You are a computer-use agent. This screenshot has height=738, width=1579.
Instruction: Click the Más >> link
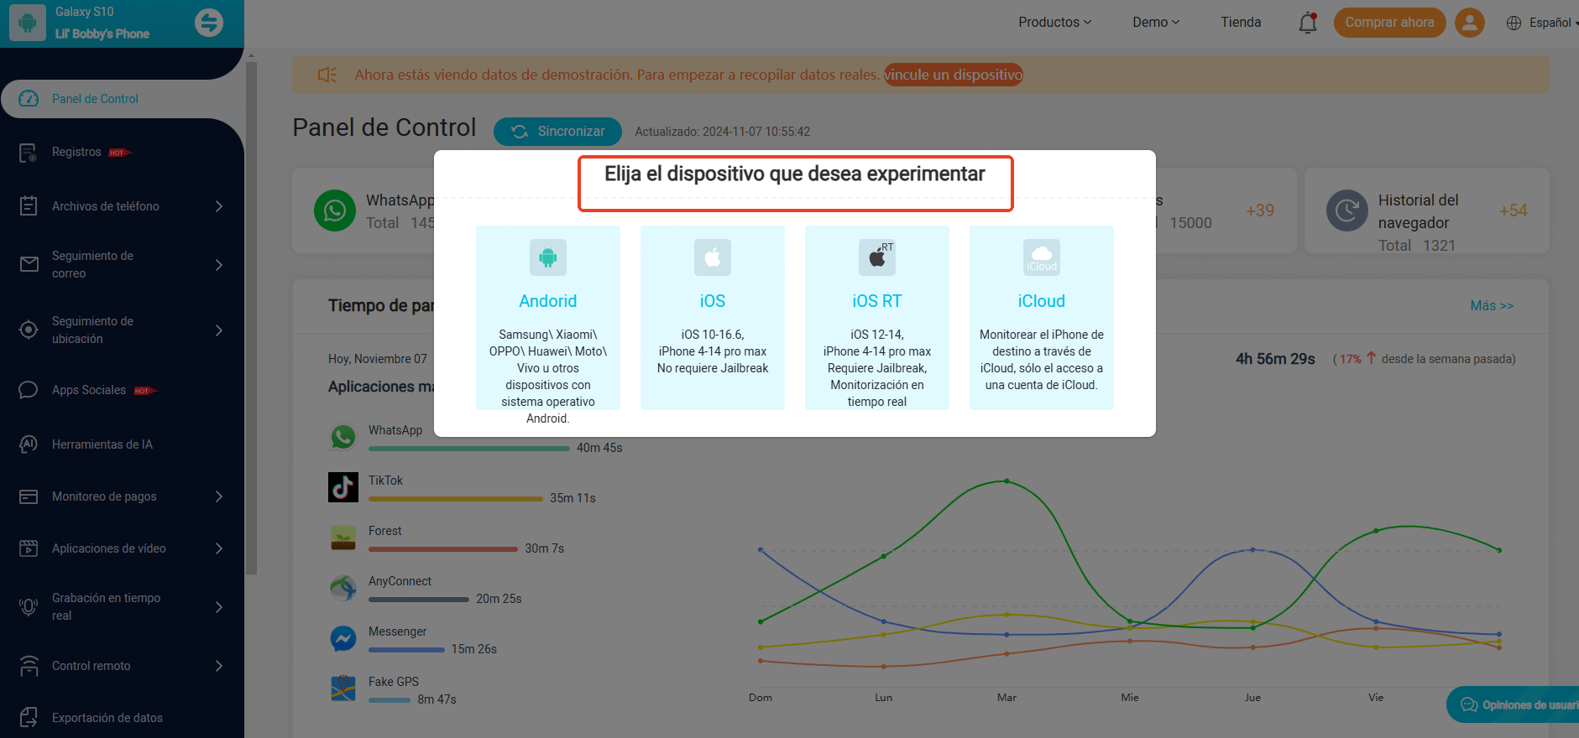pyautogui.click(x=1492, y=306)
